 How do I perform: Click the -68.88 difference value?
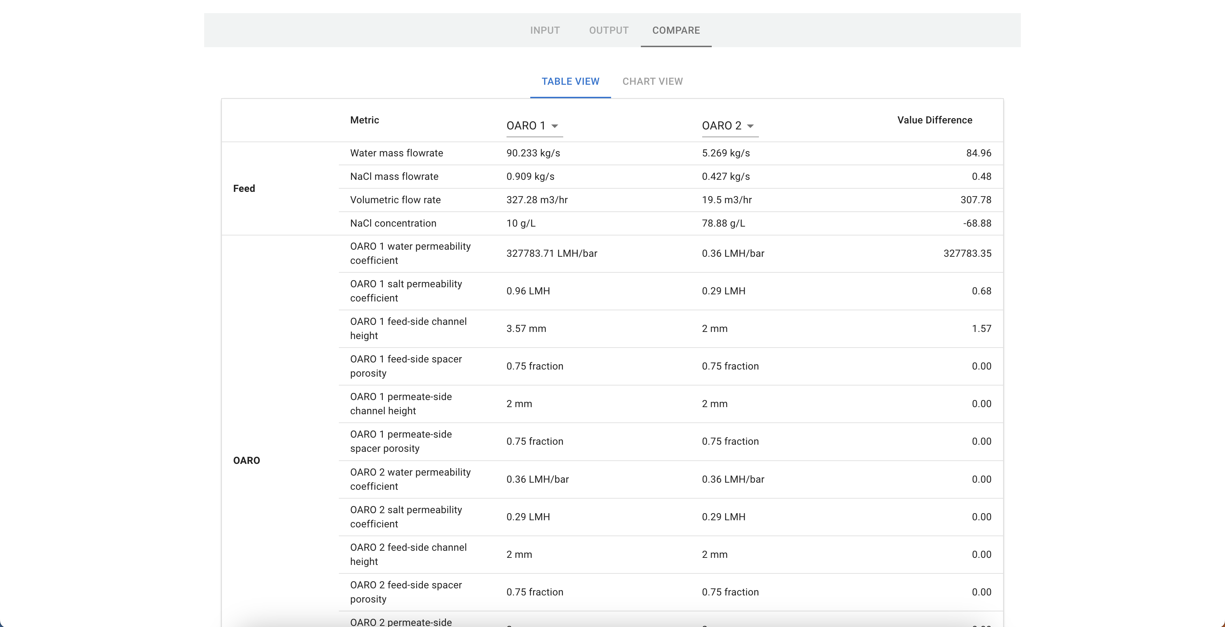tap(977, 223)
